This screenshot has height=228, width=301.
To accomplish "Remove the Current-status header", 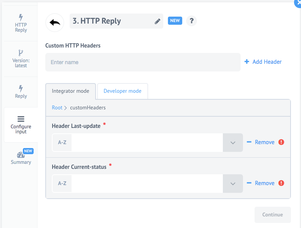I will tap(261, 183).
